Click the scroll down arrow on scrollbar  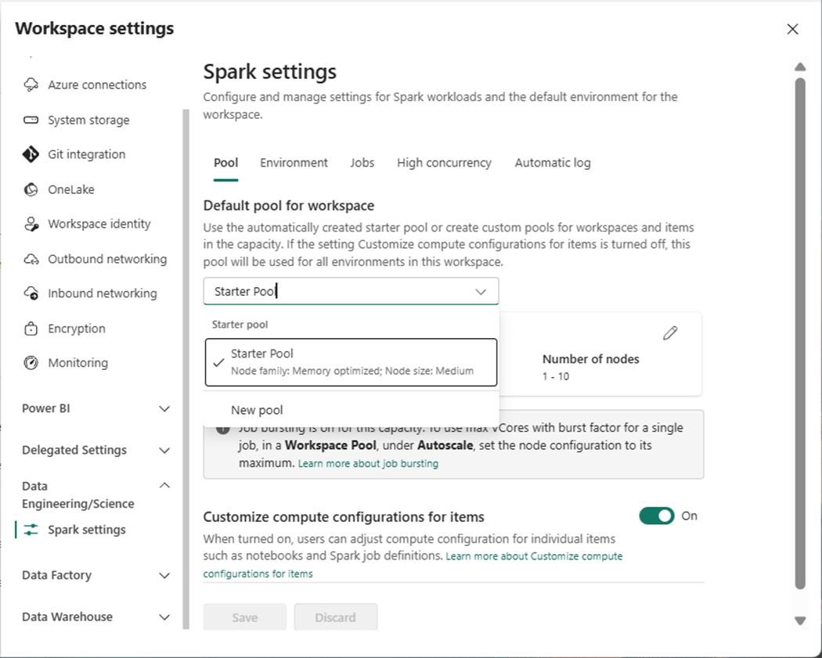(800, 620)
